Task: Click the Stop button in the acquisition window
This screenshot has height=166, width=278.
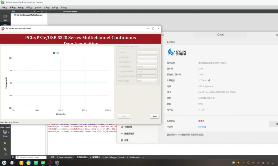Action: [155, 116]
